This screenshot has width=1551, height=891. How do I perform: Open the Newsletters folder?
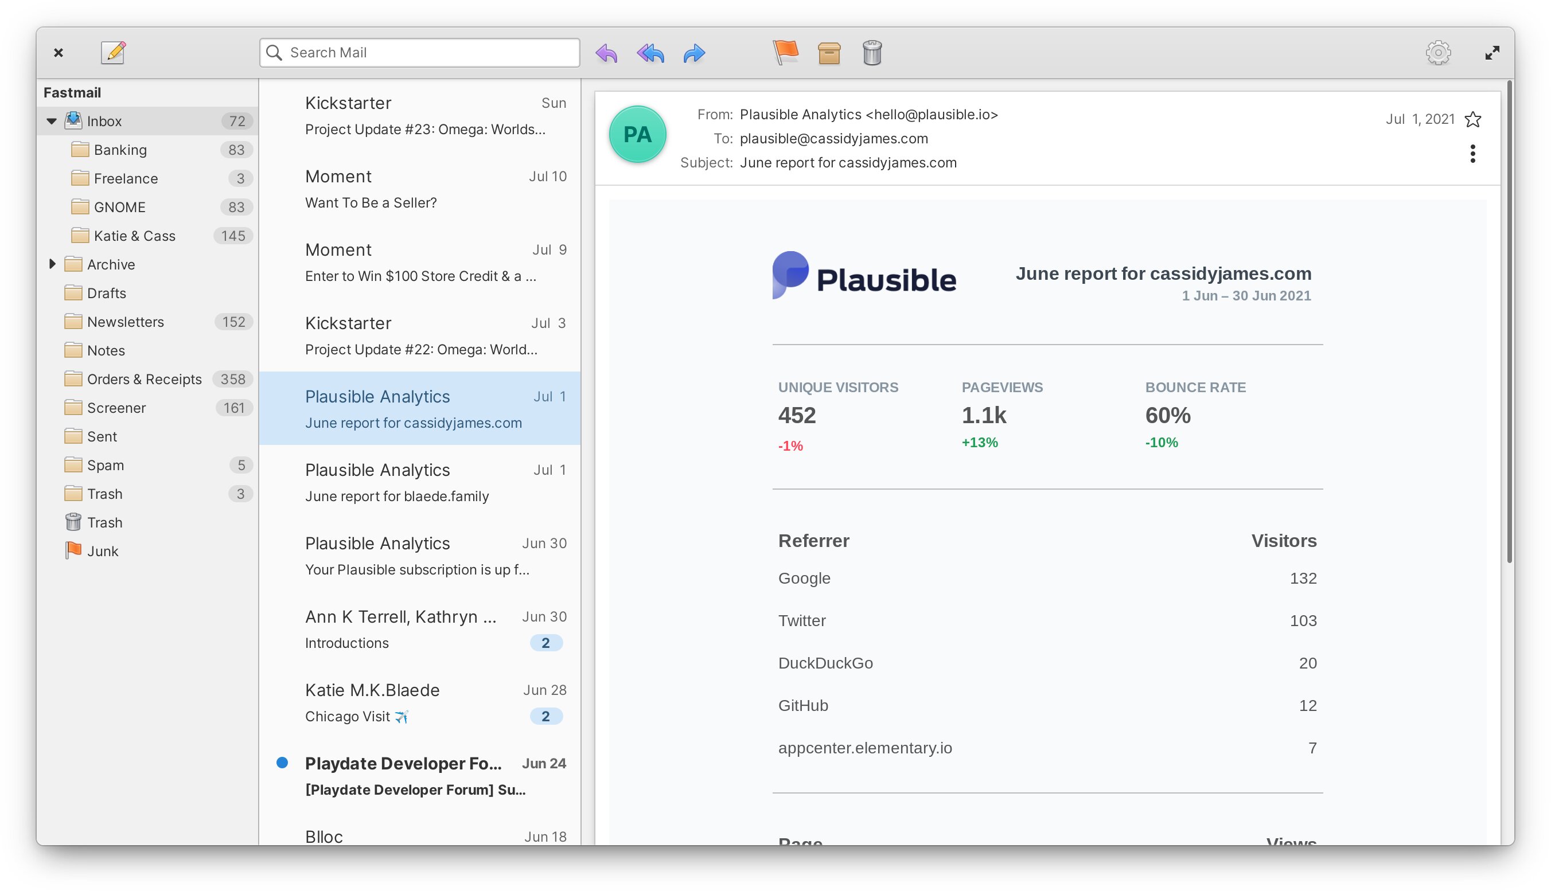coord(126,322)
